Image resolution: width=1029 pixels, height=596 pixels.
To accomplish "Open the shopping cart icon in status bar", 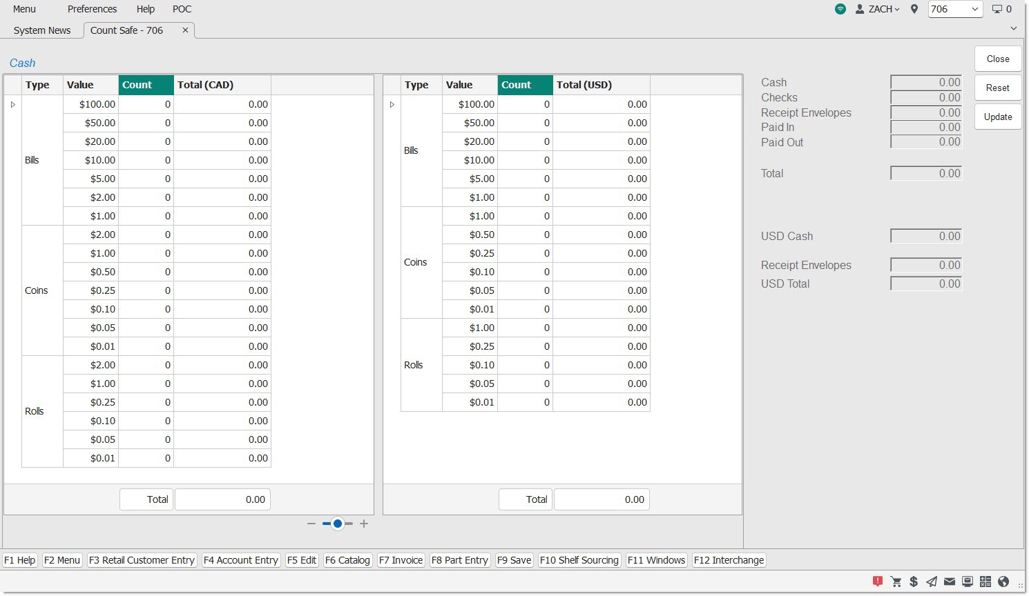I will (x=896, y=582).
